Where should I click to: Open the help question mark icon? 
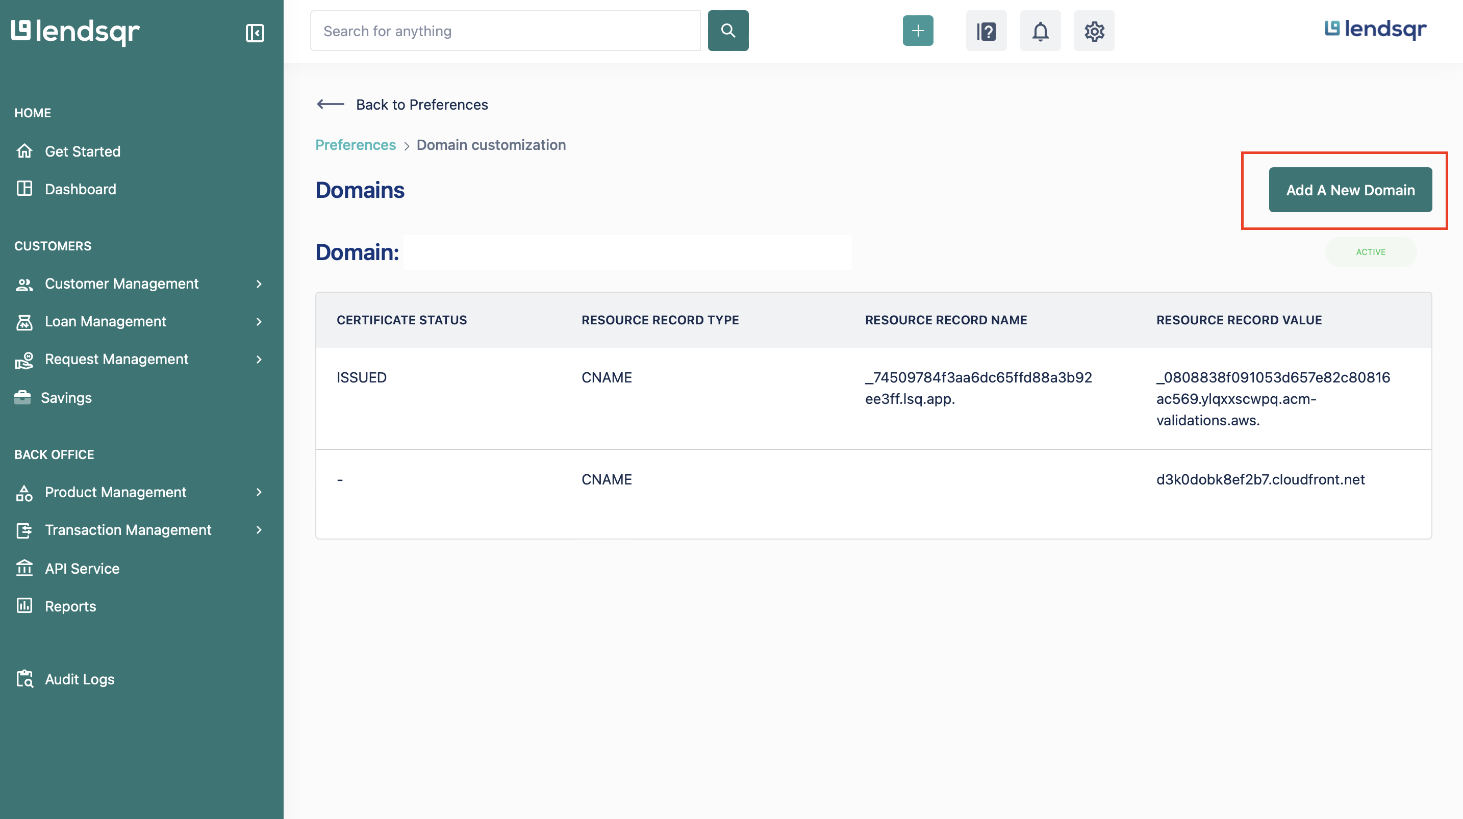click(x=986, y=31)
